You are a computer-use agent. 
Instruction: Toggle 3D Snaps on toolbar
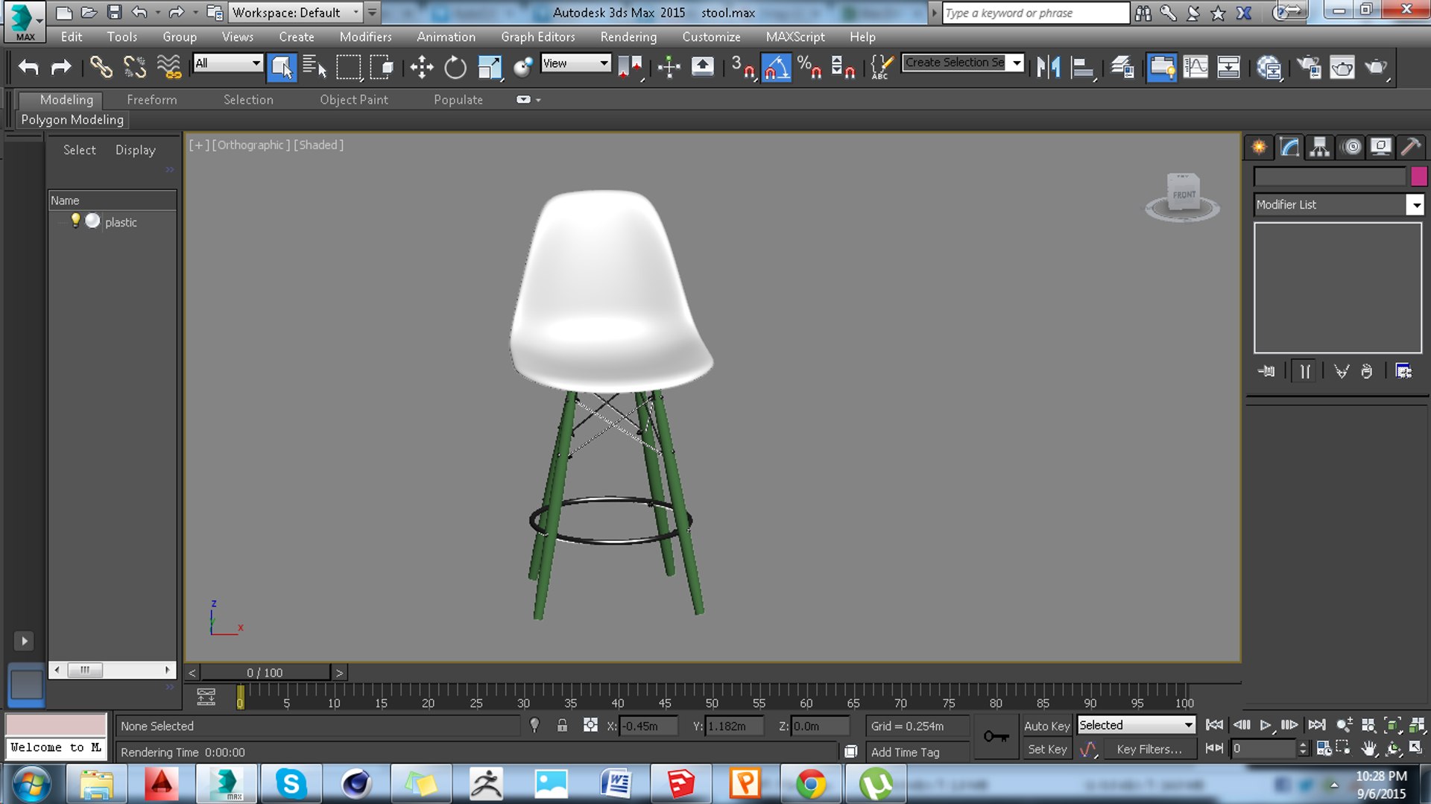pyautogui.click(x=742, y=67)
